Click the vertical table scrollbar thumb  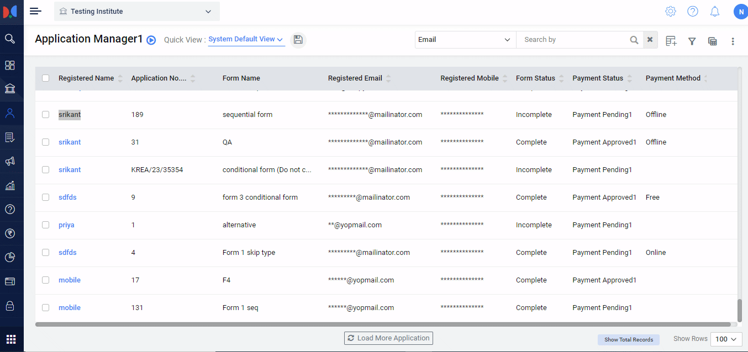[740, 310]
